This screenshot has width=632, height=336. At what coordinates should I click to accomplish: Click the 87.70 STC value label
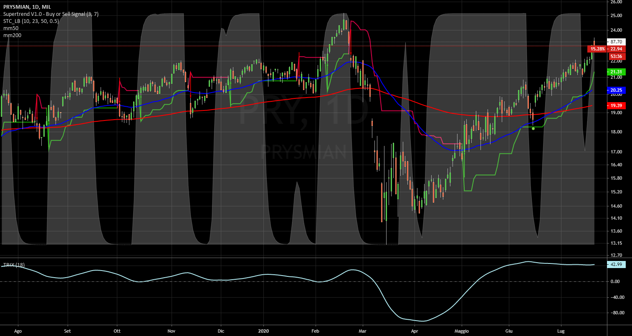tap(616, 42)
